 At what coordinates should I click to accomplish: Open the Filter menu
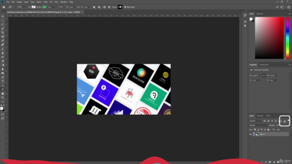(46, 2)
